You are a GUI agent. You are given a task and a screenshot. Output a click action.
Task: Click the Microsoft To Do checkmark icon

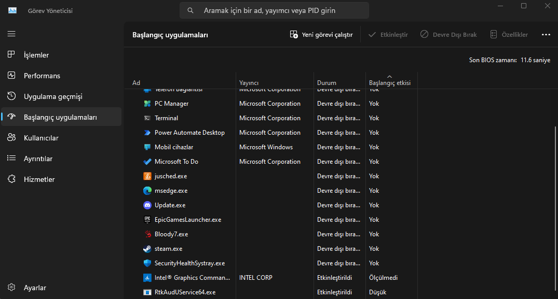(x=147, y=162)
